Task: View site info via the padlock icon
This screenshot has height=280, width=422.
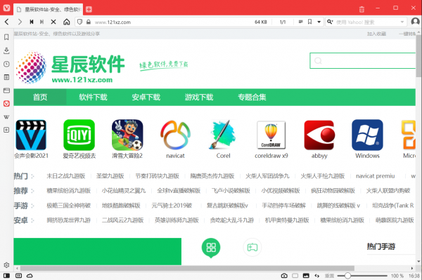Action: coord(89,22)
